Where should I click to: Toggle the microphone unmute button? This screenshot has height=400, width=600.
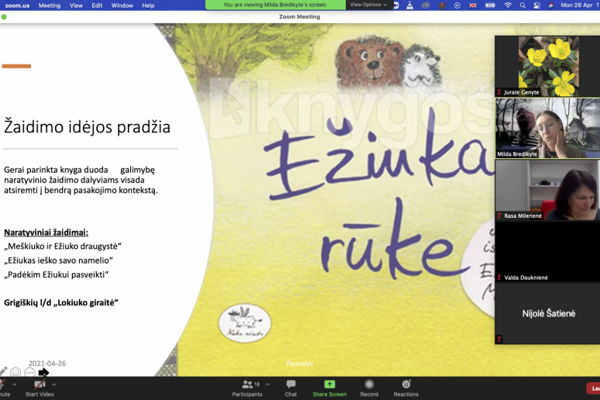coord(3,388)
